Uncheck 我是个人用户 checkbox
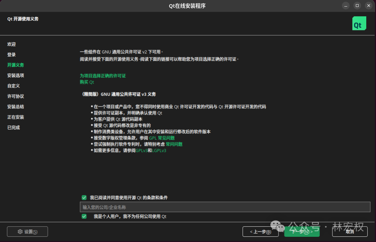 click(x=84, y=216)
